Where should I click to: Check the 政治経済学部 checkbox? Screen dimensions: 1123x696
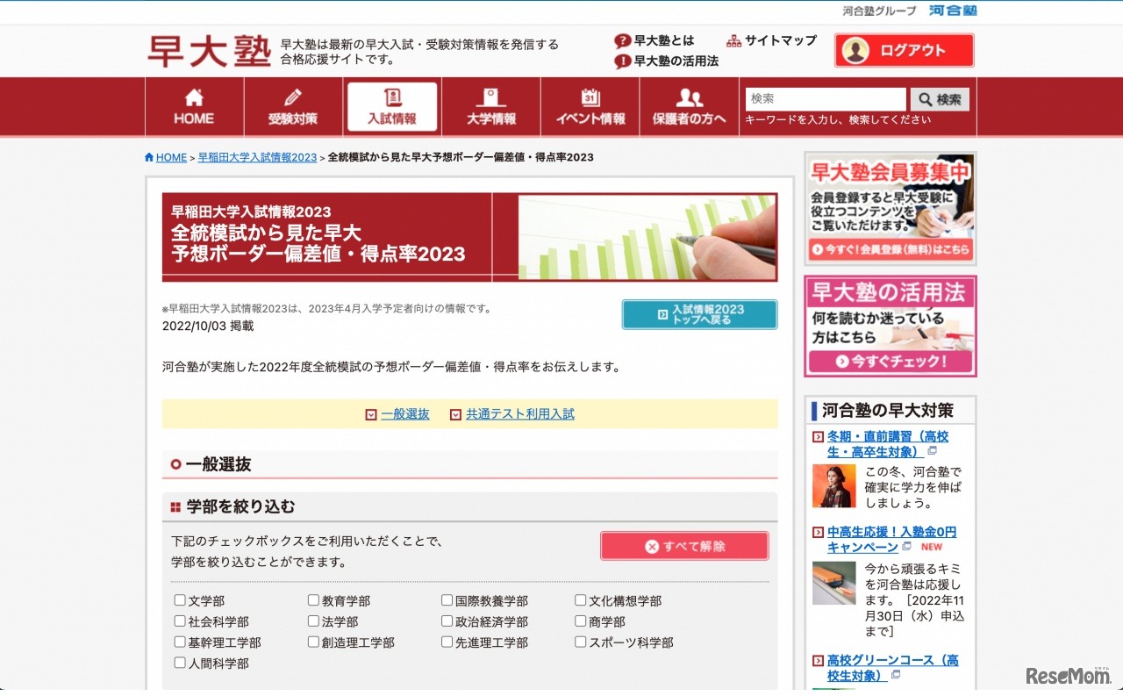[447, 621]
